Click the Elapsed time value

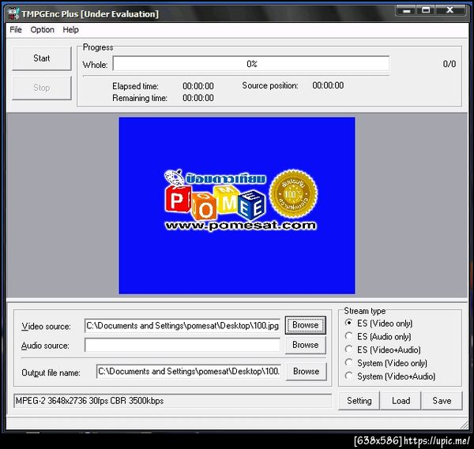tap(198, 86)
